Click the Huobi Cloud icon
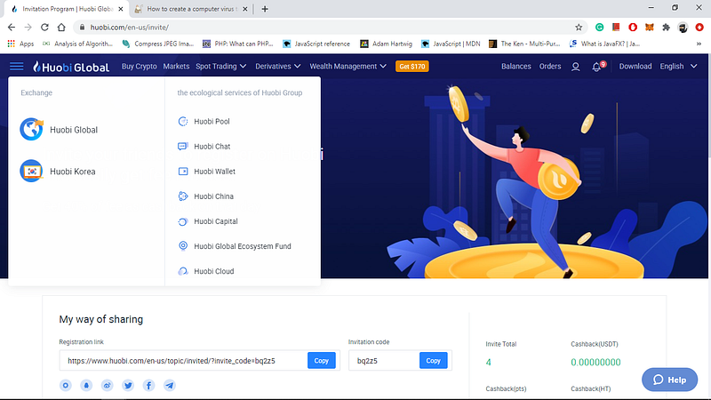Image resolution: width=711 pixels, height=400 pixels. click(183, 271)
